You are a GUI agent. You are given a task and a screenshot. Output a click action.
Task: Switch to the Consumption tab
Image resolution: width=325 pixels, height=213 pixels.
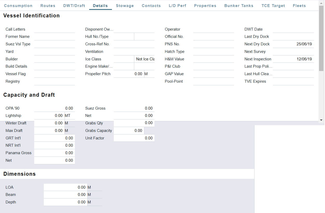(18, 5)
